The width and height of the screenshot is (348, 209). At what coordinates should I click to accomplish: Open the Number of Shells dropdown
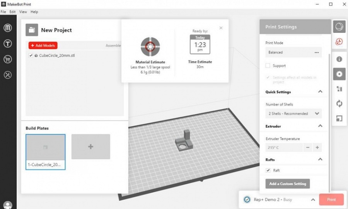[x=293, y=114]
